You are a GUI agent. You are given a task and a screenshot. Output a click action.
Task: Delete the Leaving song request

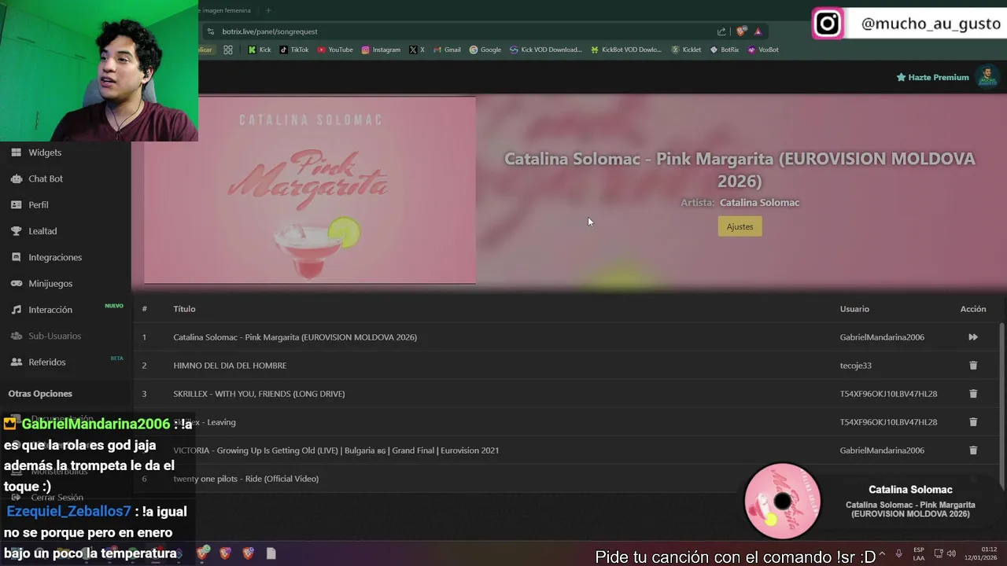pos(973,422)
